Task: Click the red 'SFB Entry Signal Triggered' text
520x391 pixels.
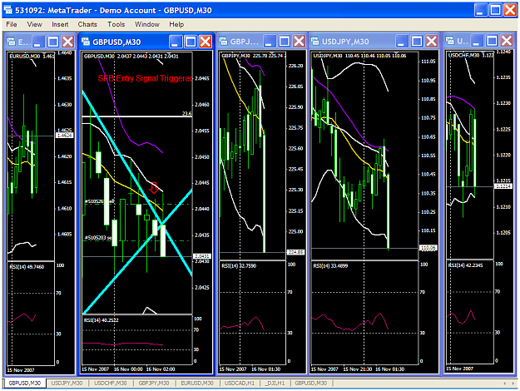Action: click(145, 78)
